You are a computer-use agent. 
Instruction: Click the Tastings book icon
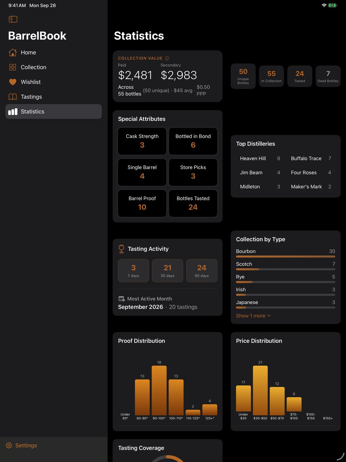pyautogui.click(x=12, y=97)
